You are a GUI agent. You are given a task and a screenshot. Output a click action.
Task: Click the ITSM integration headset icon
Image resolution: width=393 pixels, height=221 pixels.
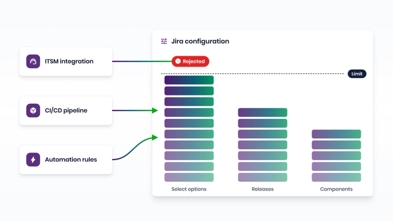click(x=33, y=61)
